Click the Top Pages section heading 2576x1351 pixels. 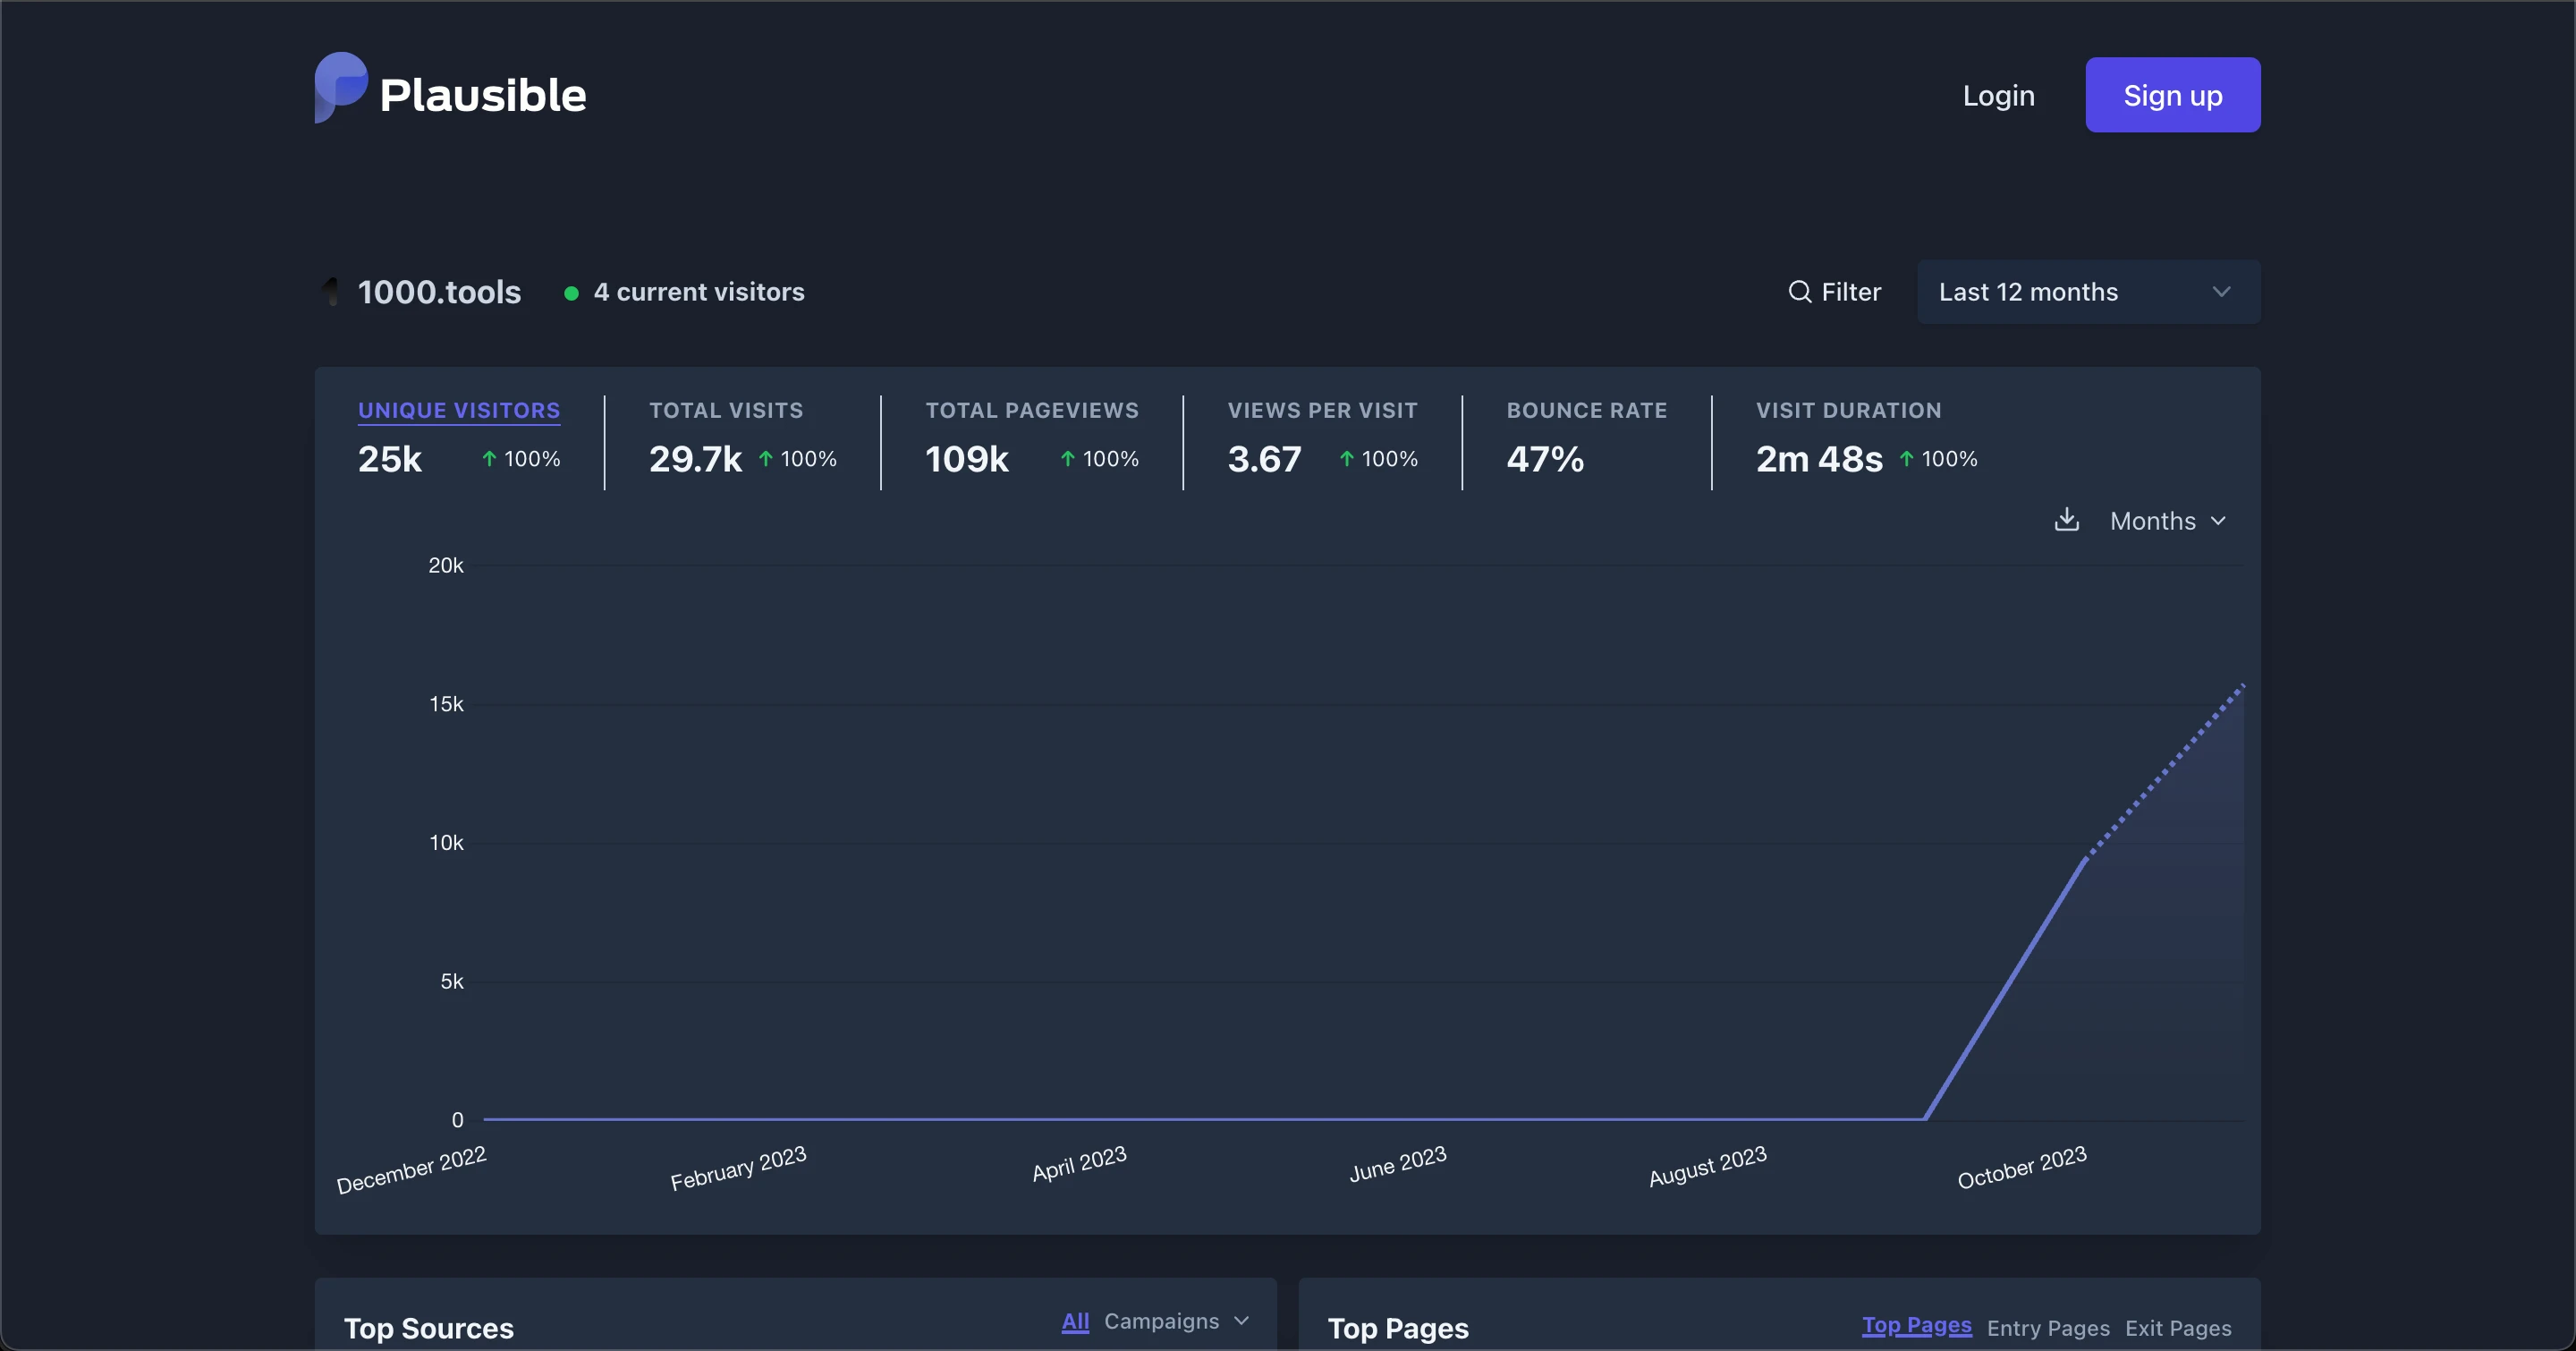[1398, 1328]
